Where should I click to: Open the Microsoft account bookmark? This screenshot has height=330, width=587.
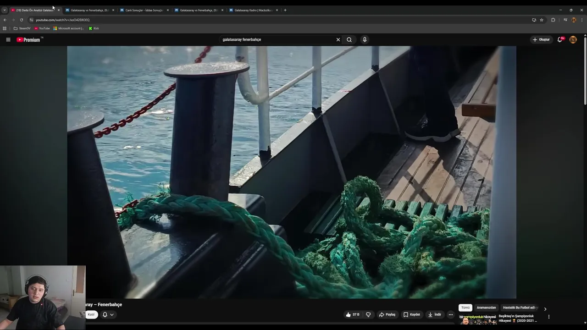[x=69, y=28]
